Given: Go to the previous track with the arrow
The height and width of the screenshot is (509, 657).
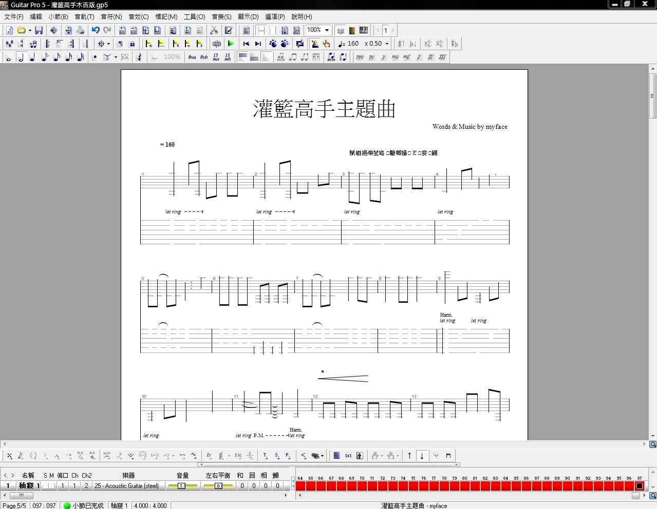Looking at the screenshot, I should (x=5, y=476).
